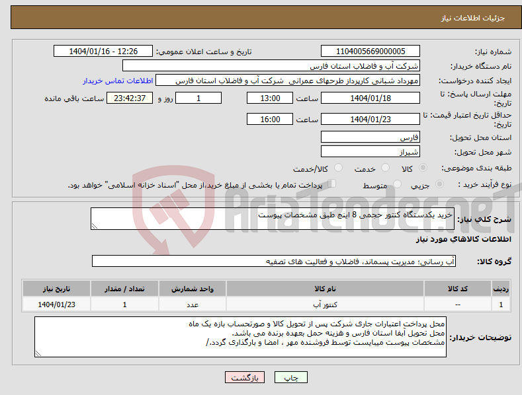
Task: Click the توضیحات خریدار text area
Action: [240, 337]
